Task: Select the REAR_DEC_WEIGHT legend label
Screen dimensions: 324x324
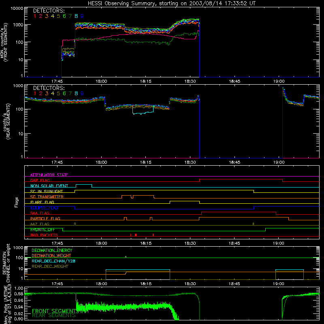Action: tap(50, 266)
